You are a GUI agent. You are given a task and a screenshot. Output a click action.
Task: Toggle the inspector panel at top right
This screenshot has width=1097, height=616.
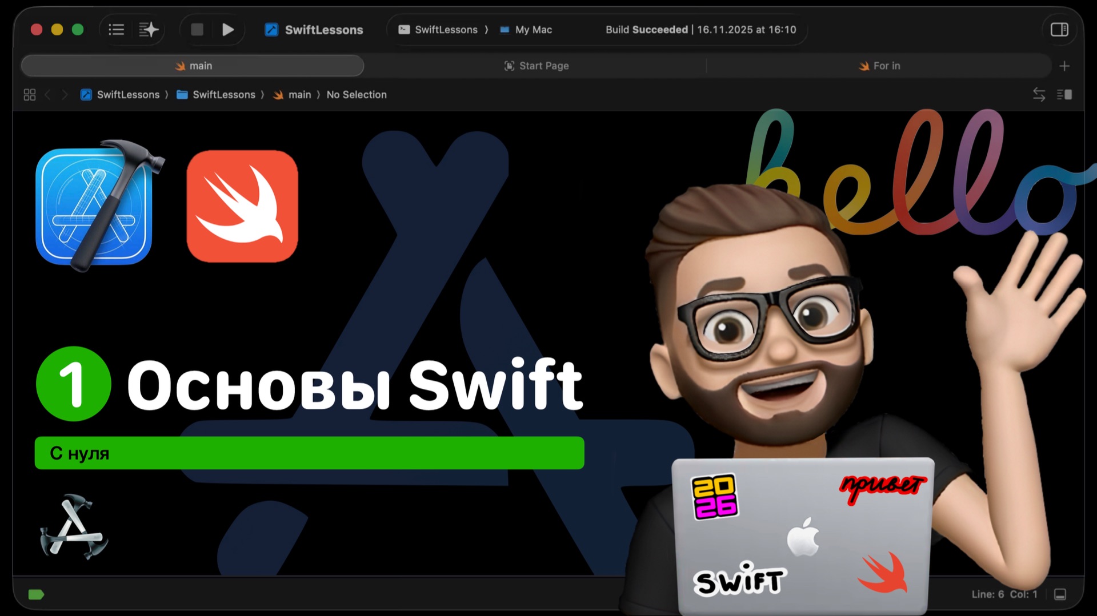1059,30
